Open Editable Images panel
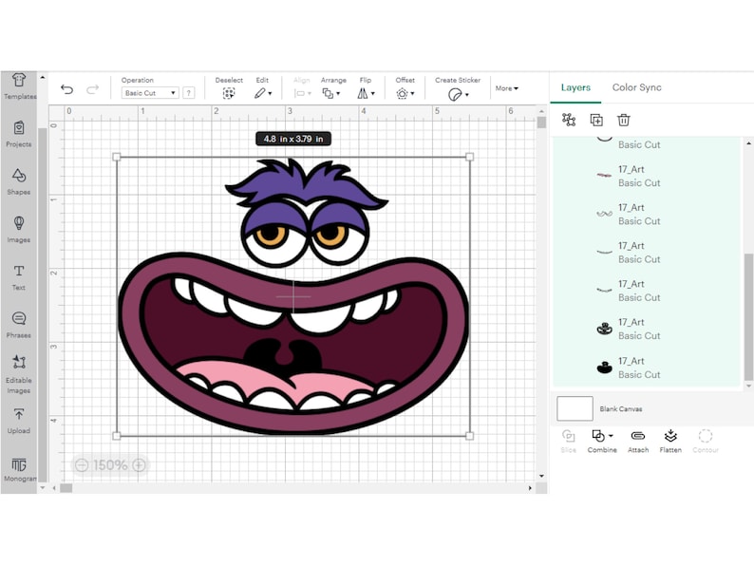This screenshot has width=754, height=566. pyautogui.click(x=19, y=374)
